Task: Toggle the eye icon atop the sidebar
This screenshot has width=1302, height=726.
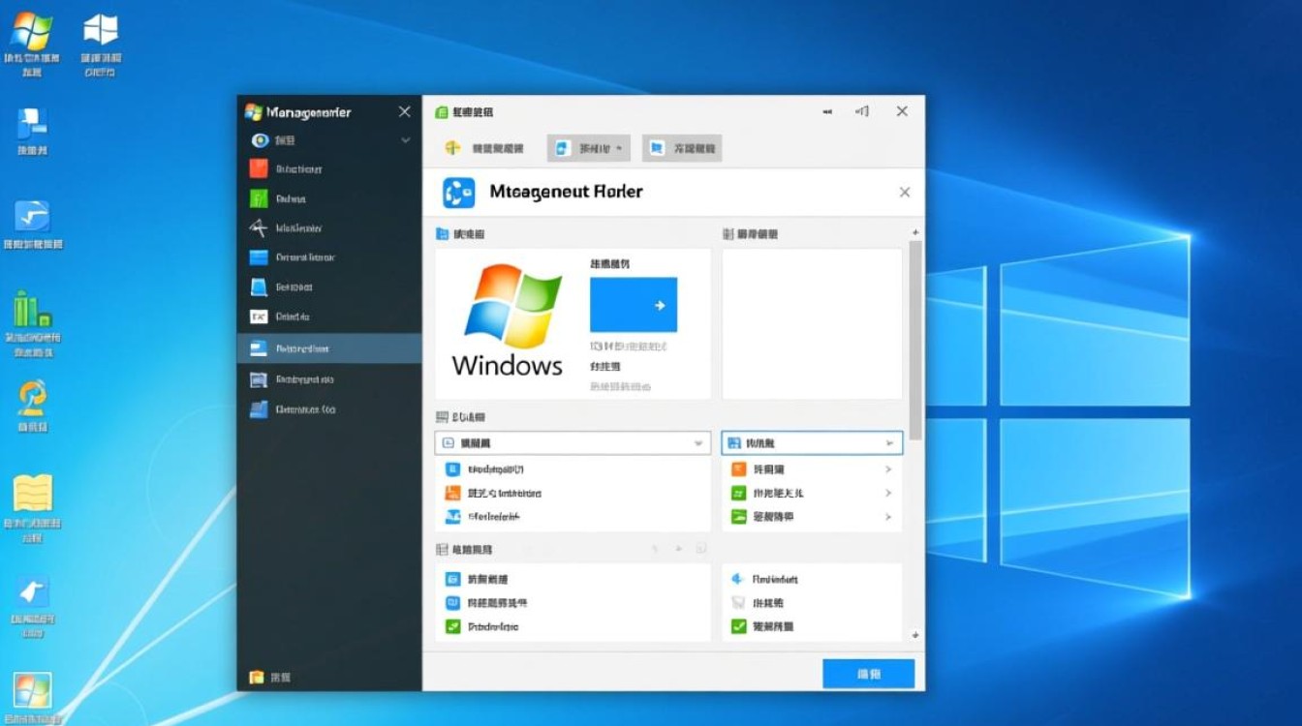Action: click(260, 140)
